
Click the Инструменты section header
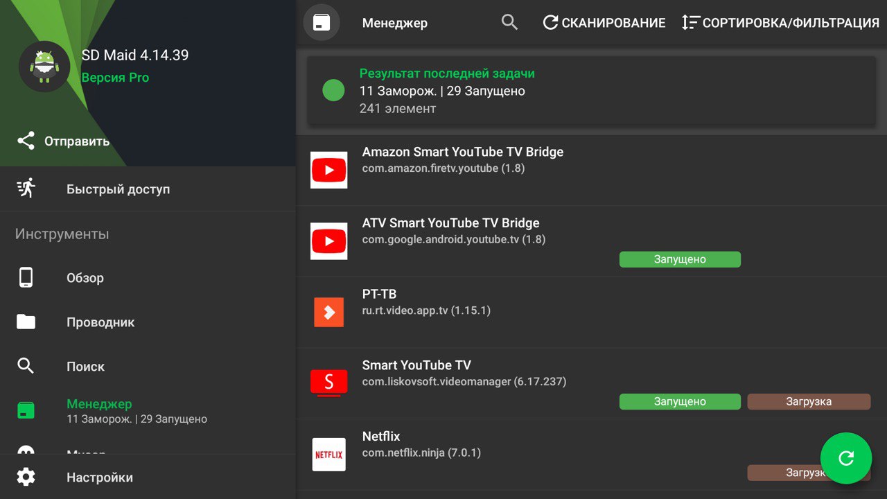pyautogui.click(x=62, y=234)
